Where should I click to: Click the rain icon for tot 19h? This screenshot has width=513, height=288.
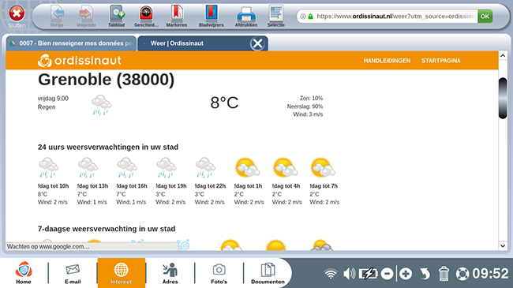[167, 167]
